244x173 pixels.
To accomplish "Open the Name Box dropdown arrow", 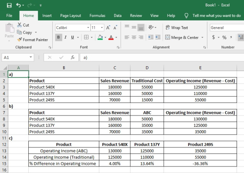I will (31, 57).
